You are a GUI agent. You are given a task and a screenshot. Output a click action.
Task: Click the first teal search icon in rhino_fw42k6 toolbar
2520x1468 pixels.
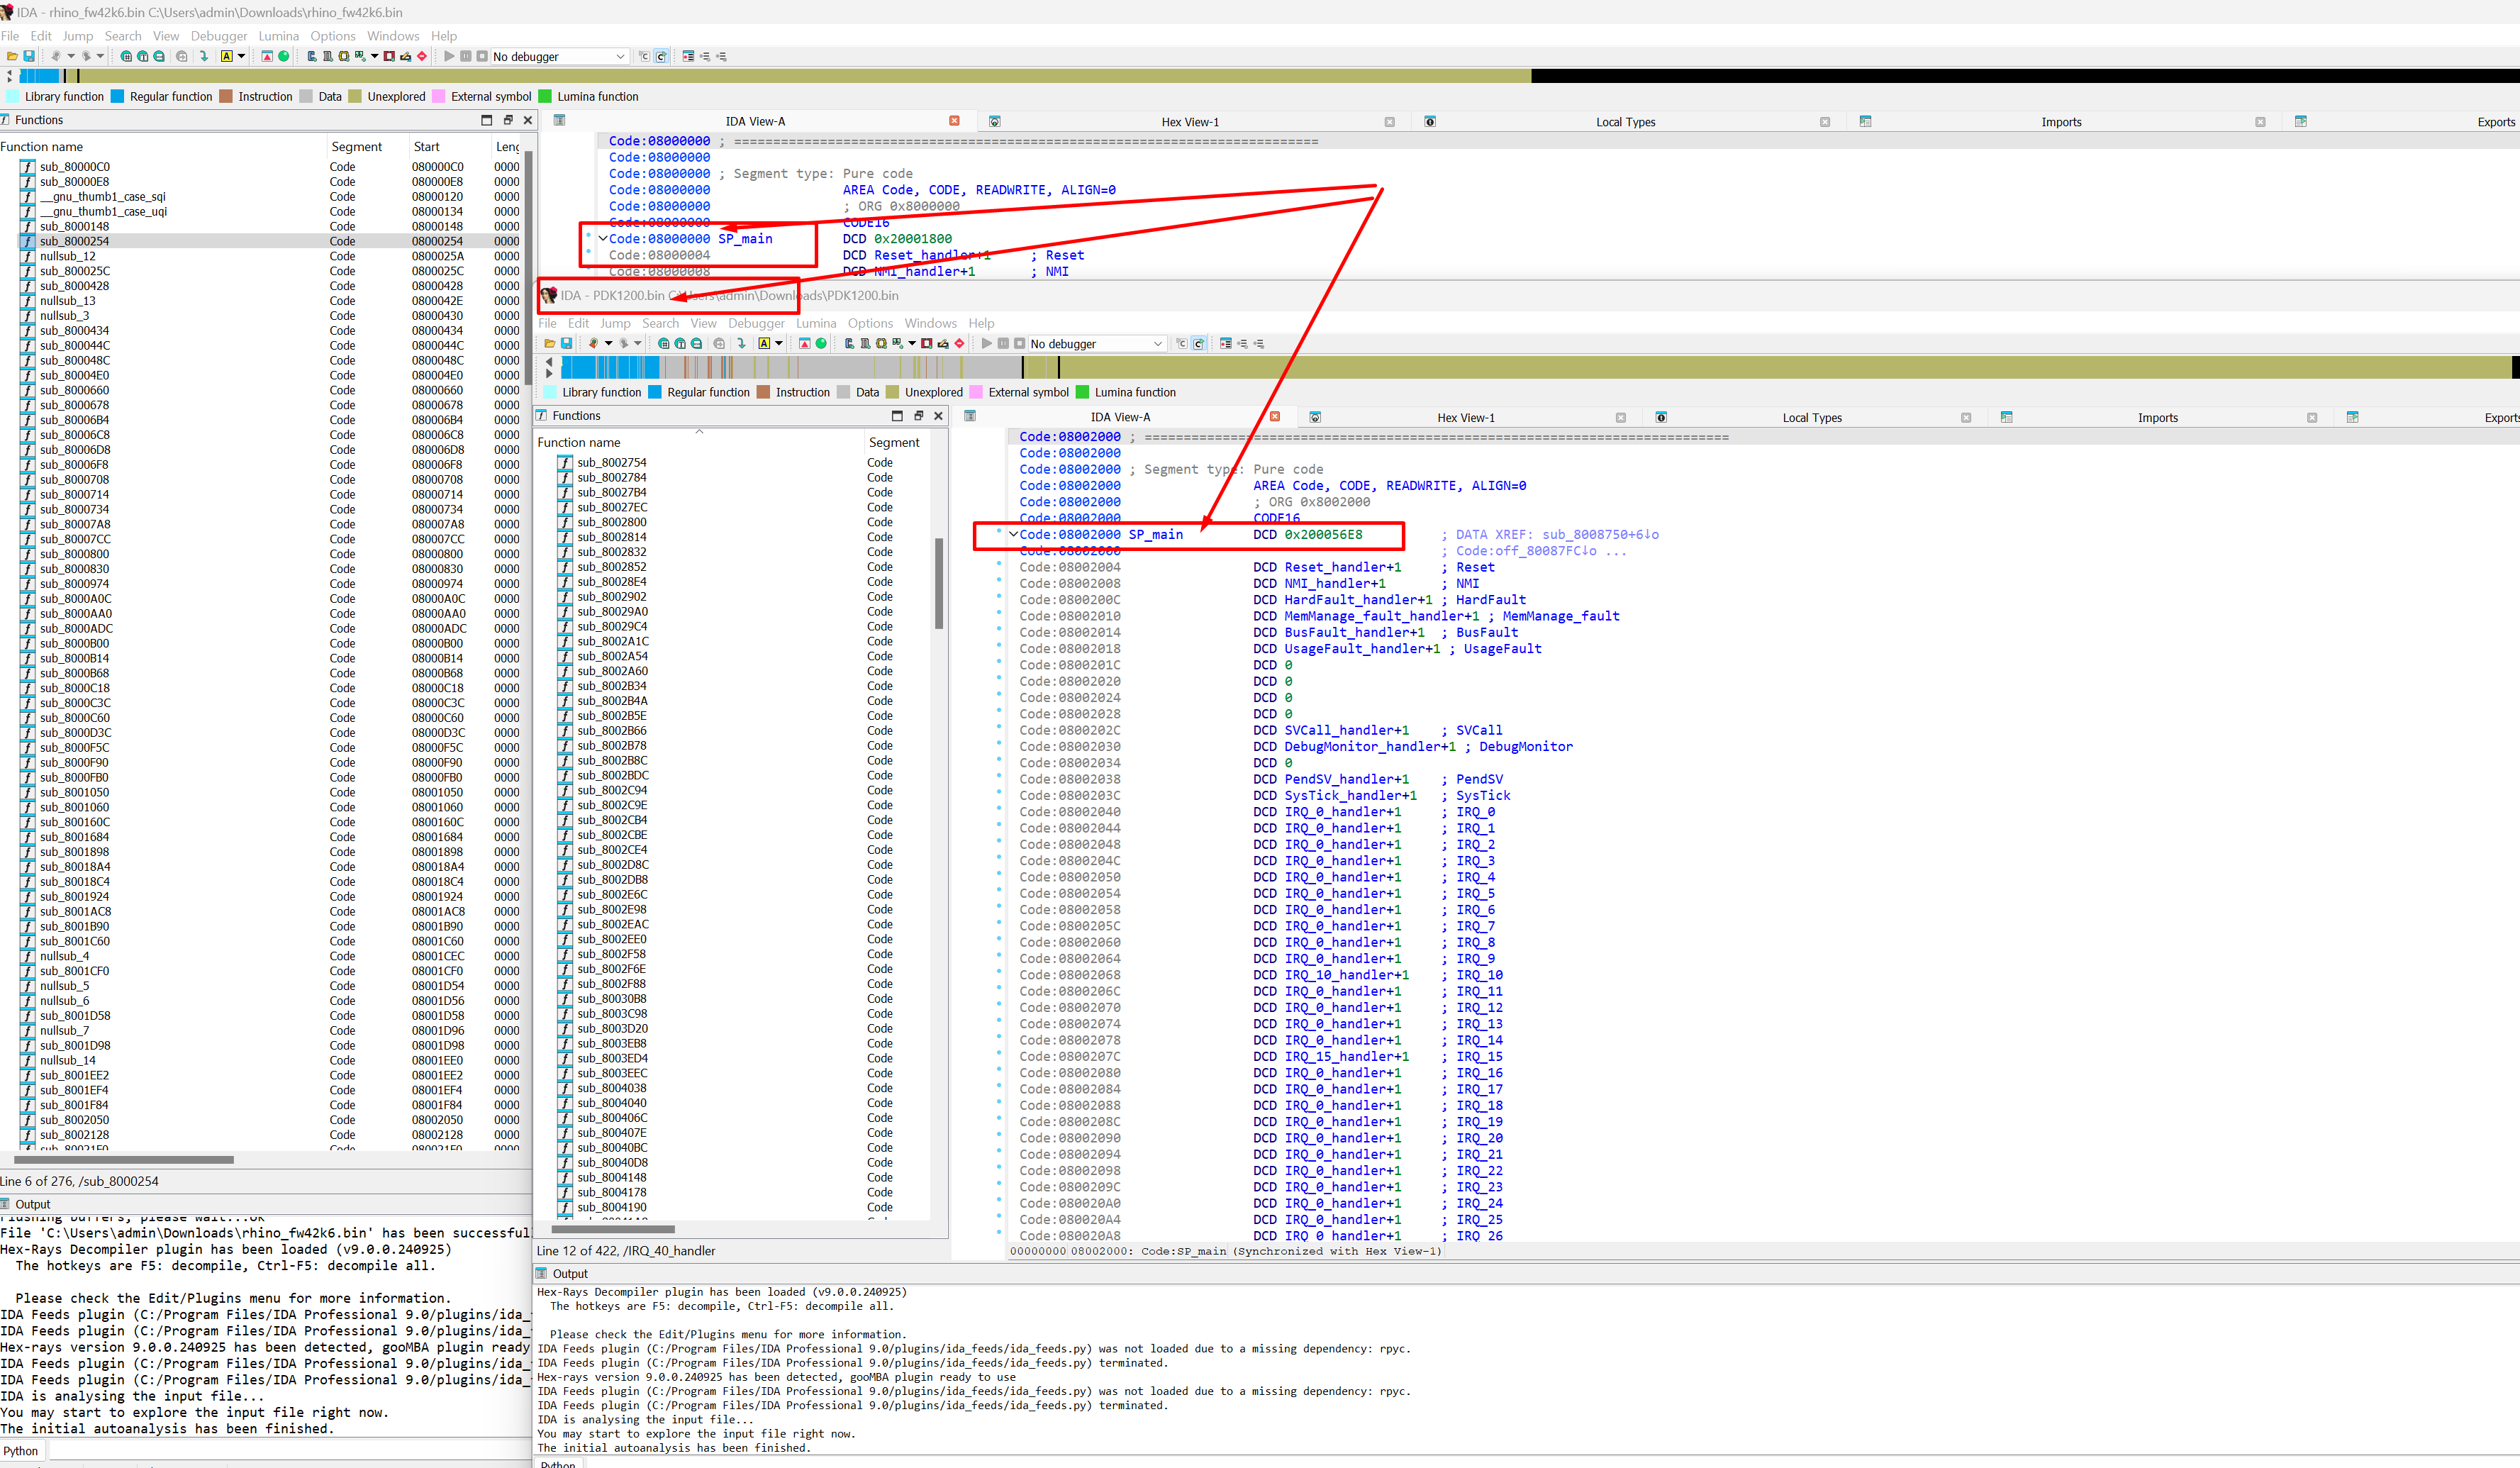click(x=126, y=56)
